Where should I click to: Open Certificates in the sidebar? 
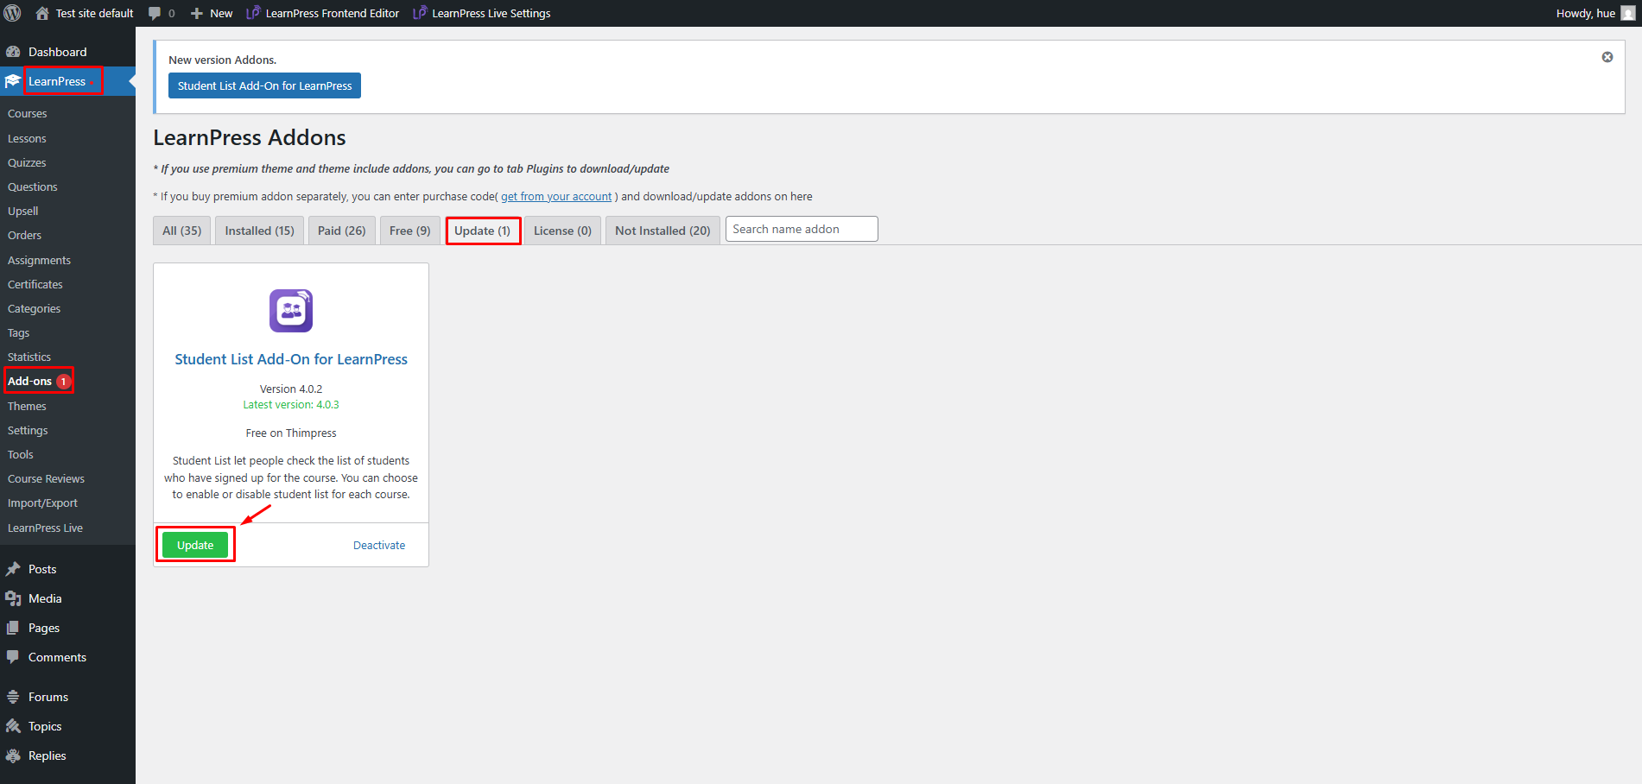(35, 284)
